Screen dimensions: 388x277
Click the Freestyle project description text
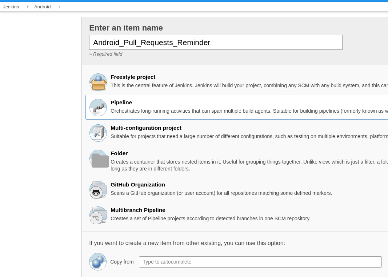[x=249, y=85]
